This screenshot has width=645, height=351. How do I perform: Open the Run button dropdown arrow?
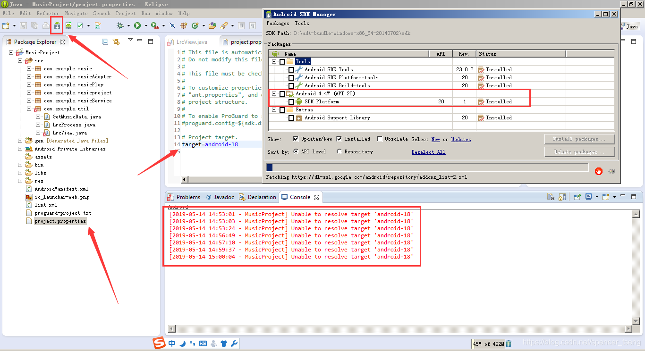pos(146,25)
